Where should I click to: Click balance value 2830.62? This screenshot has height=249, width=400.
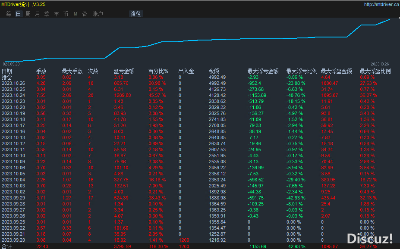coord(217,101)
